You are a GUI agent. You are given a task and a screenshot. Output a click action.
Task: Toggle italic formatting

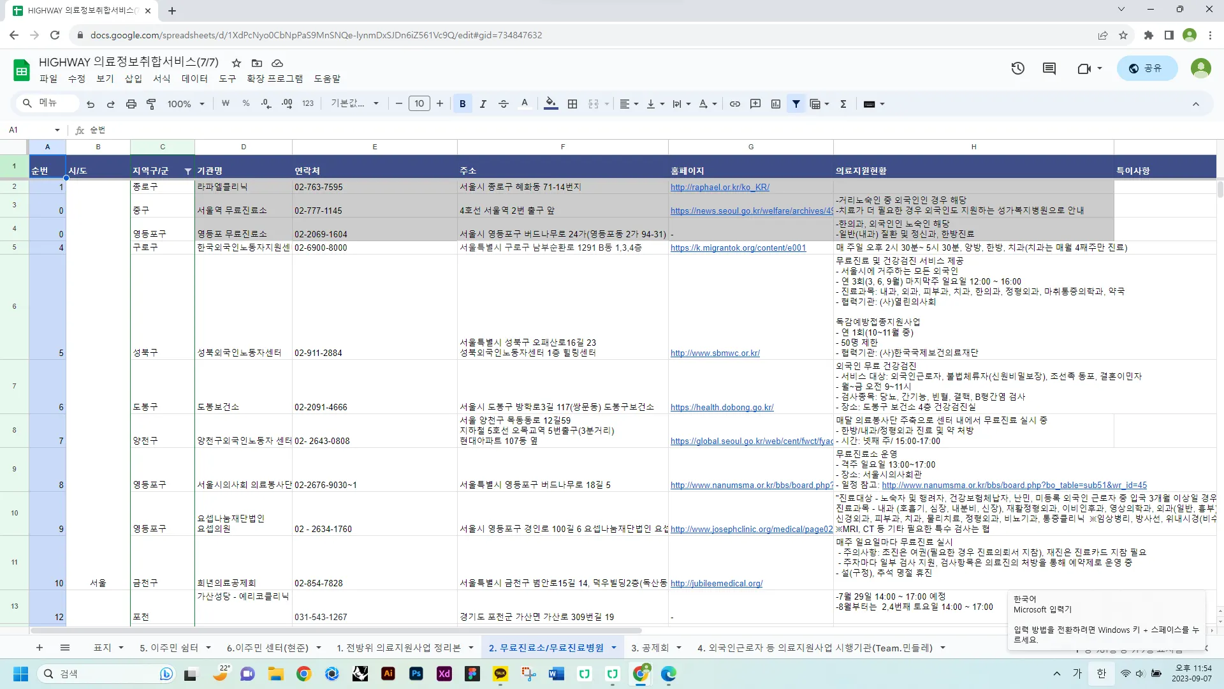pos(483,104)
